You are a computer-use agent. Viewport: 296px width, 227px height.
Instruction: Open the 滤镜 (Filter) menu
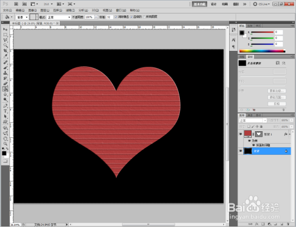pos(70,10)
